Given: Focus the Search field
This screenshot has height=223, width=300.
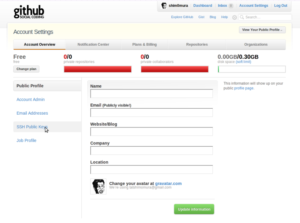Looking at the screenshot, I should [x=265, y=17].
